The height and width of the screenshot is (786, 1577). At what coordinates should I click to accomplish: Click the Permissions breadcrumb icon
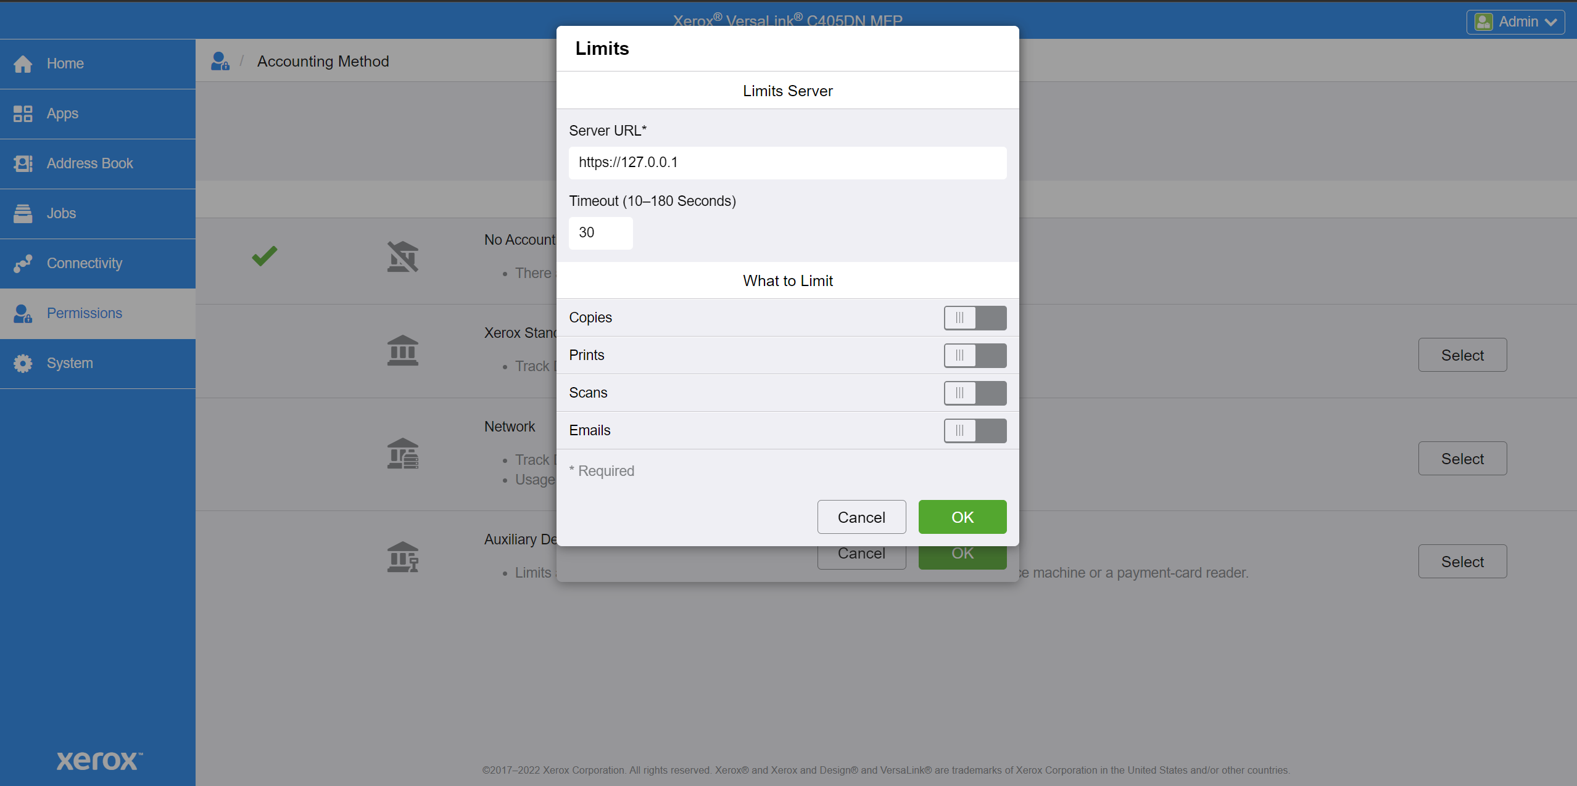(220, 61)
